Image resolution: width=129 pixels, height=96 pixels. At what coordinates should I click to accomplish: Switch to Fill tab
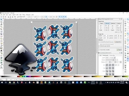[100, 55]
